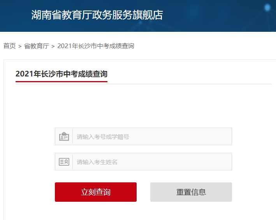Image resolution: width=276 pixels, height=220 pixels.
Task: Focus the 请输入考号或学籍号 input field
Action: coord(152,137)
